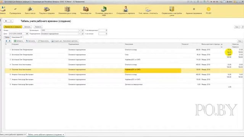Go back with the left arrow button
Screen dimensions: 244x137
[x=6, y=21]
